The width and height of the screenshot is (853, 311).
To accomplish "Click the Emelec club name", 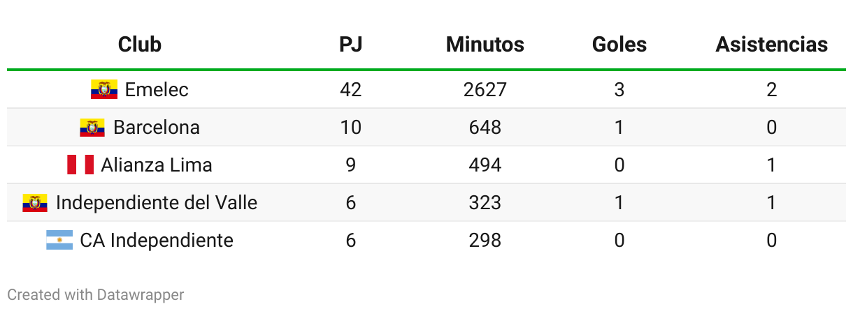I will pos(157,89).
